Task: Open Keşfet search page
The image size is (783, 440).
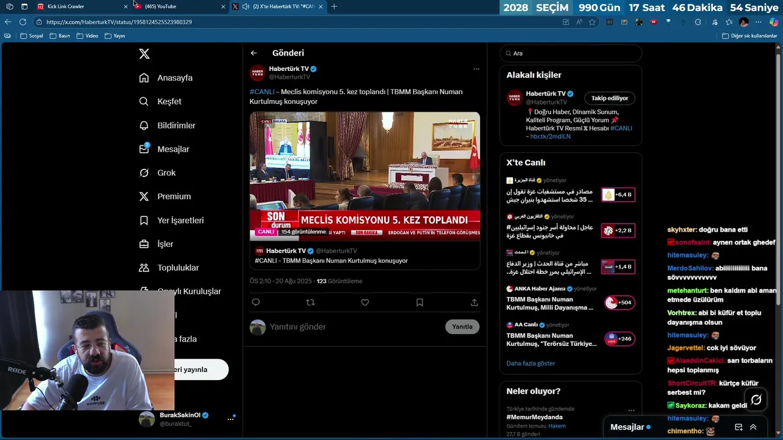Action: pos(160,101)
